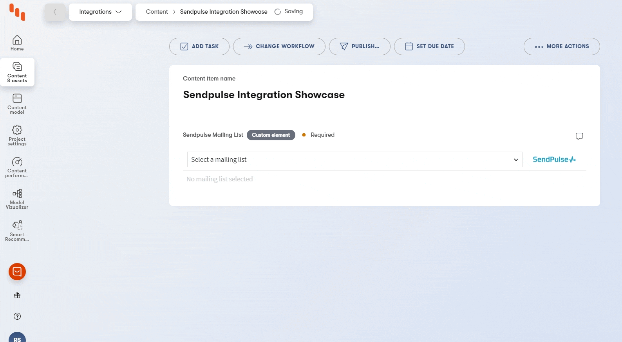
Task: Click the Sendpulse Mailing List label
Action: point(213,135)
